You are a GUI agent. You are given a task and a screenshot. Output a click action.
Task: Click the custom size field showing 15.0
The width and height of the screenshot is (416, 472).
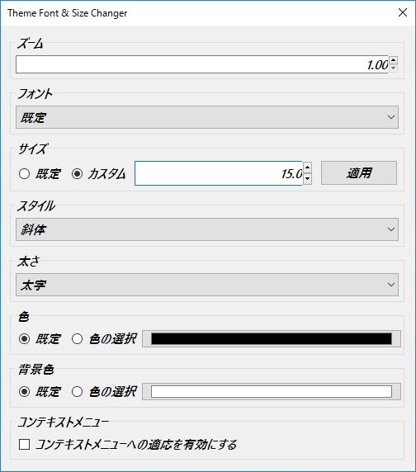pos(219,173)
